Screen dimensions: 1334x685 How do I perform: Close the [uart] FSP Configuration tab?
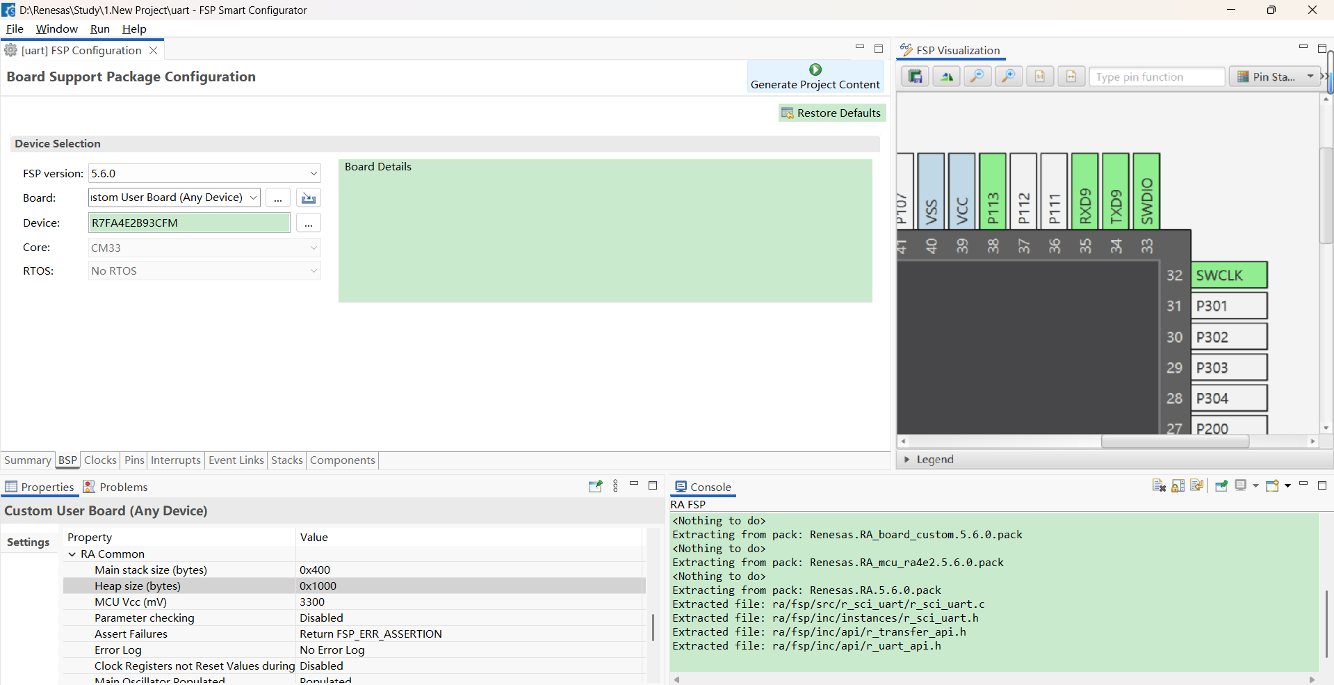154,51
